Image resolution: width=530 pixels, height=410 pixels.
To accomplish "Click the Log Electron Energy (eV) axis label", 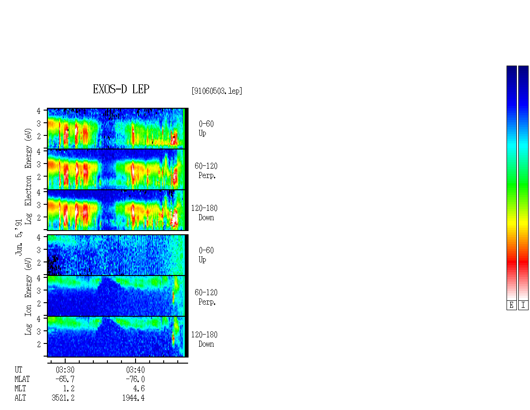I will (28, 176).
